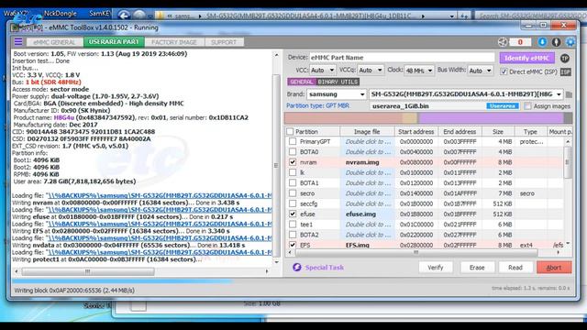Click the purple partition map segment
587x330 pixels.
[491, 118]
